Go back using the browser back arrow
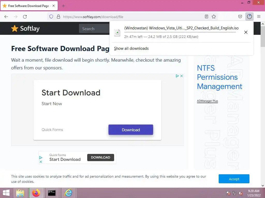This screenshot has width=265, height=198. tap(6, 17)
